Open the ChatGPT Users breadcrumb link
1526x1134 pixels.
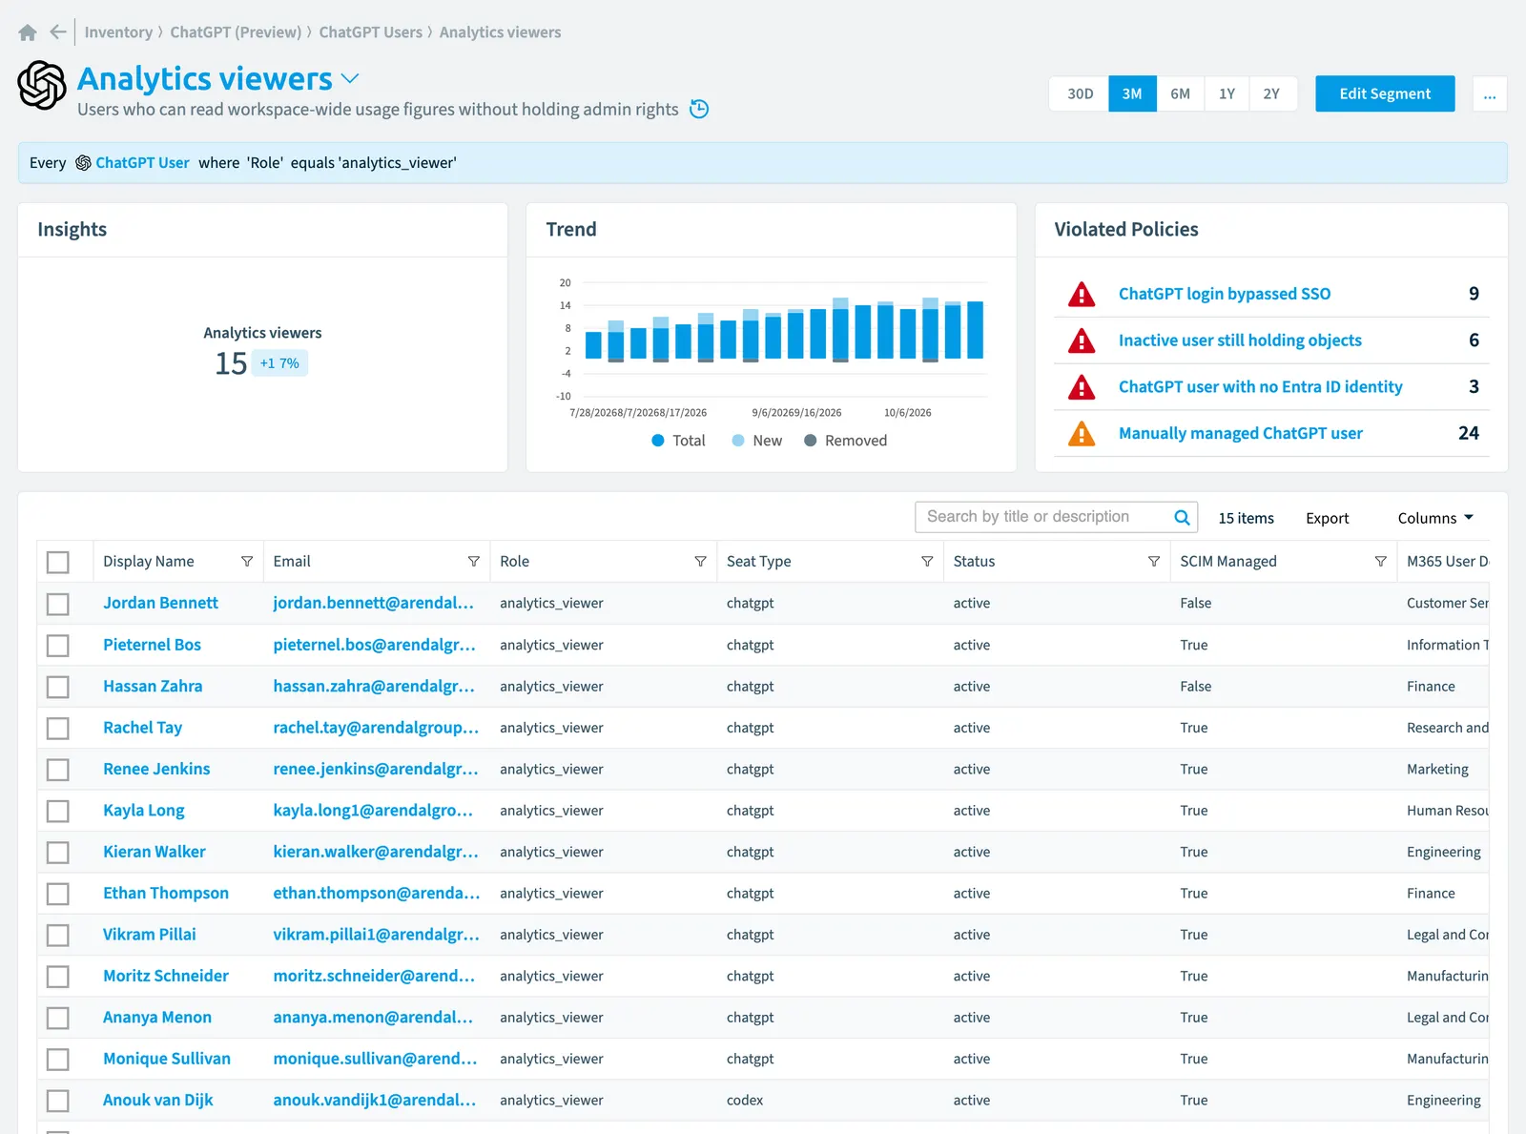[370, 32]
